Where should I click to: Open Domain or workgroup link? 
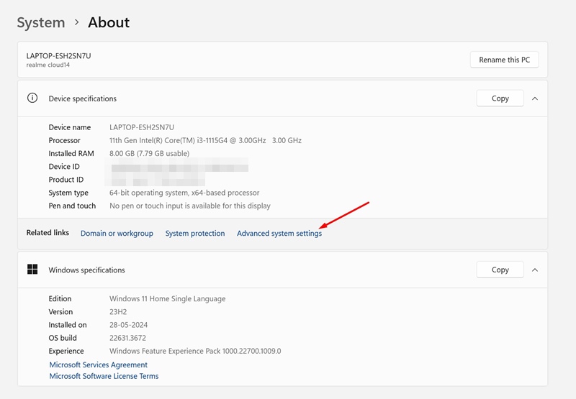point(117,234)
